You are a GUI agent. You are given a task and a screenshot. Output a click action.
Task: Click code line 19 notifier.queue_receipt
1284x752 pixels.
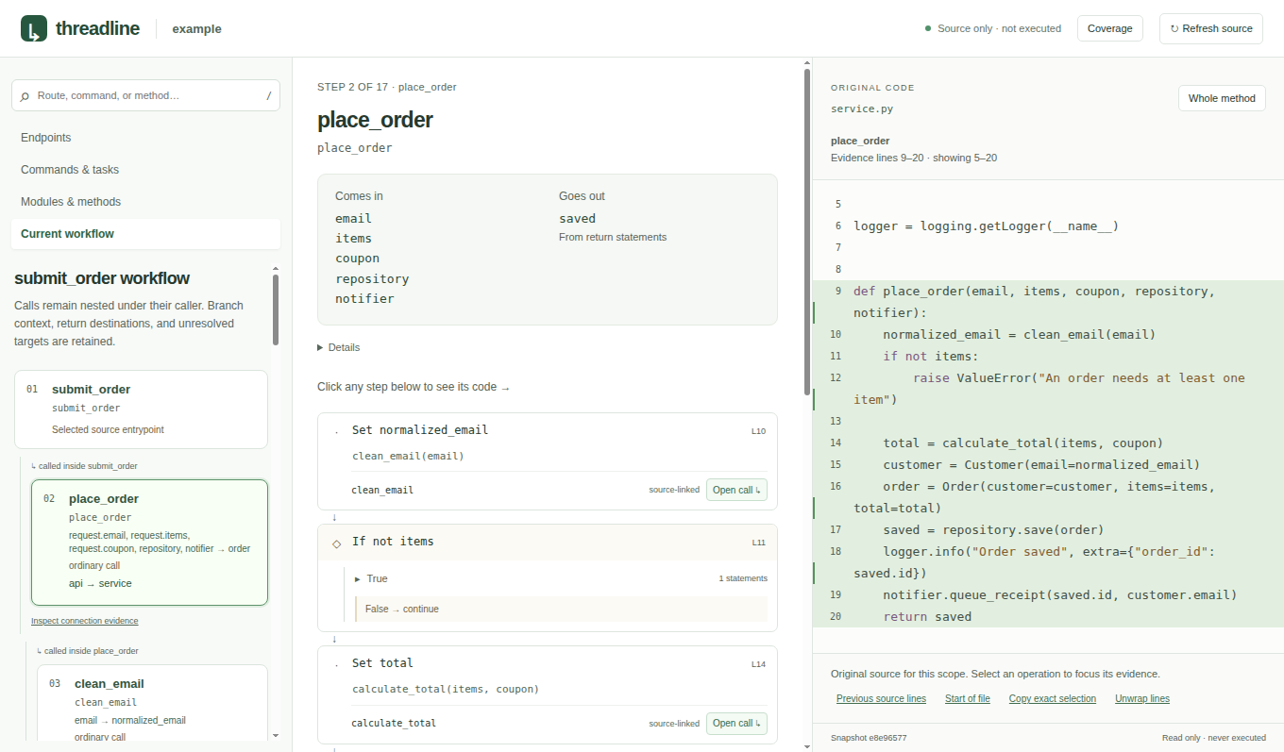coord(1048,594)
